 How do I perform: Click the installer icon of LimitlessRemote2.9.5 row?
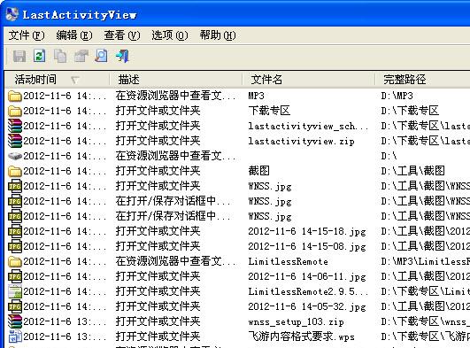(15, 291)
